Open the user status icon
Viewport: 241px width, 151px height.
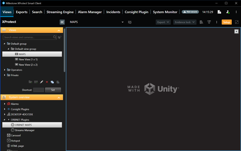coord(228,12)
